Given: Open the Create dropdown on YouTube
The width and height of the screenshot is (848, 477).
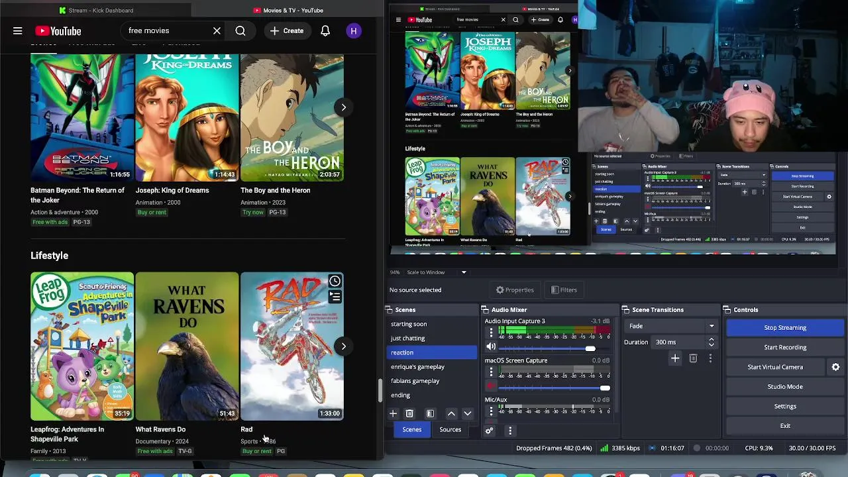Looking at the screenshot, I should (x=286, y=30).
